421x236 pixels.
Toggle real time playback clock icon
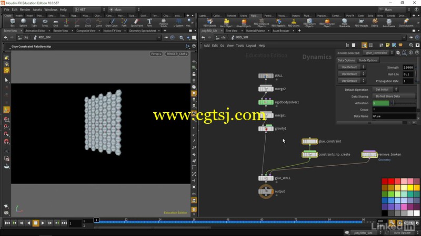pyautogui.click(x=400, y=222)
